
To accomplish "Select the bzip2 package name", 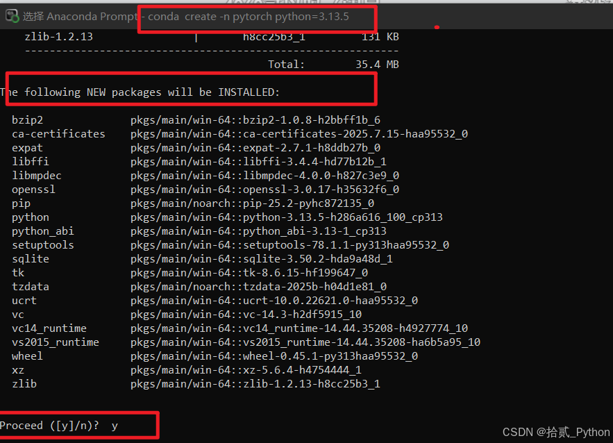I will click(27, 120).
